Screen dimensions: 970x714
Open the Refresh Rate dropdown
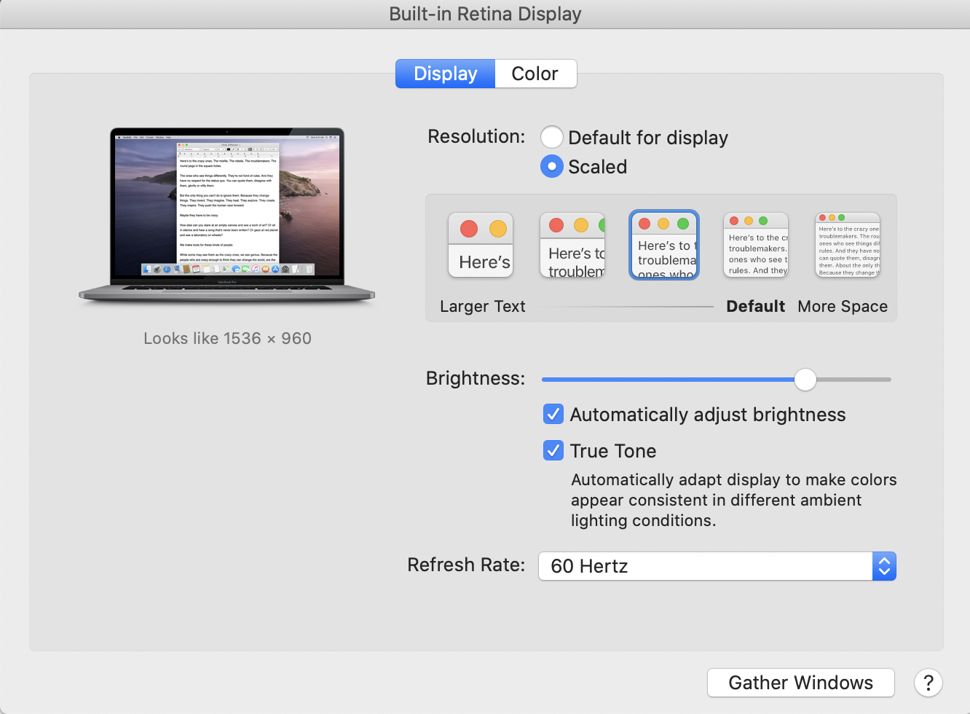717,566
